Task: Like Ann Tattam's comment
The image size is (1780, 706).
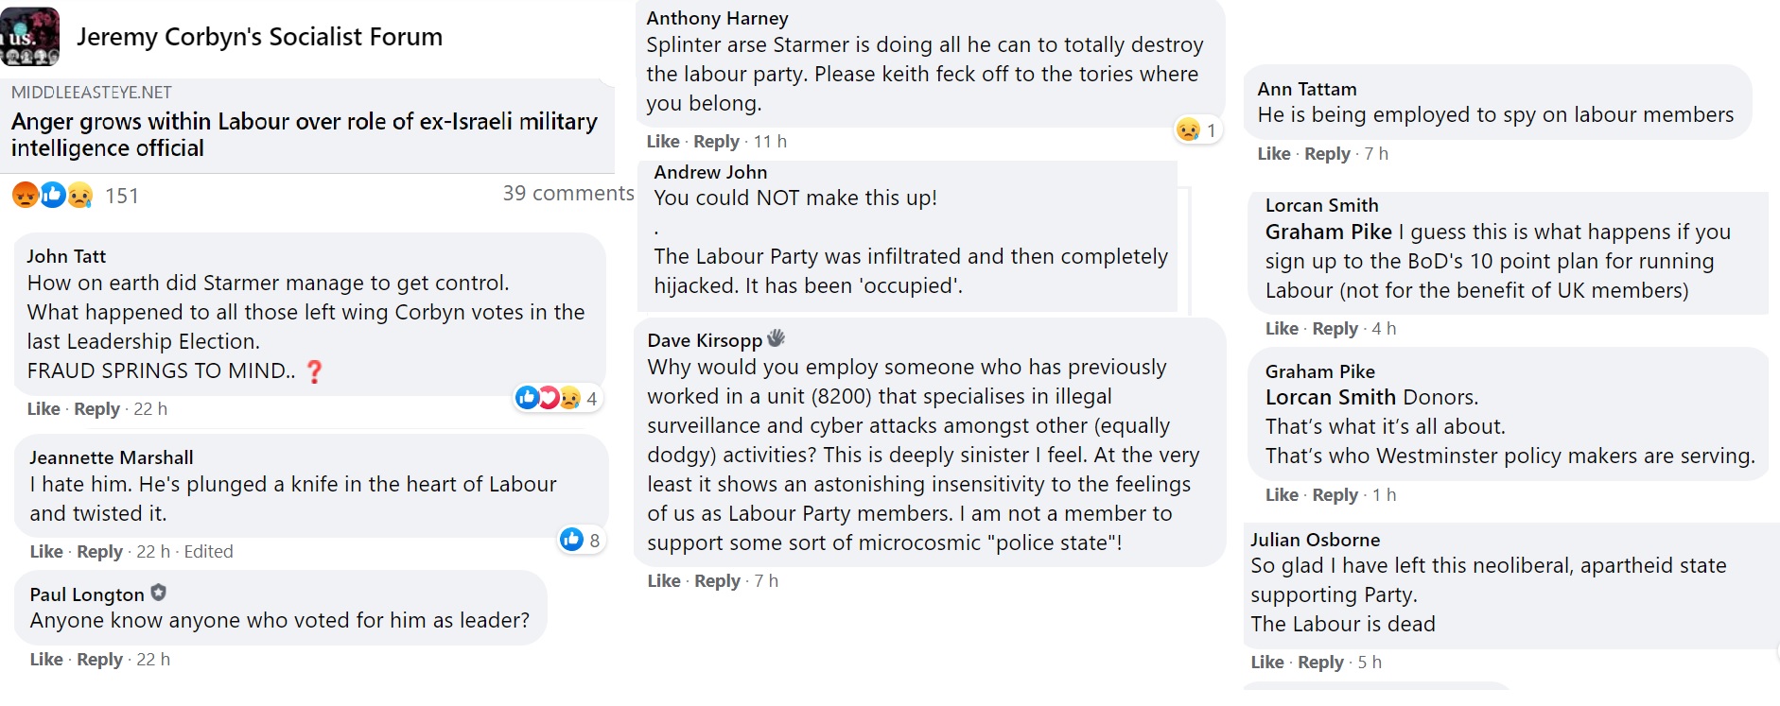Action: coord(1273,153)
